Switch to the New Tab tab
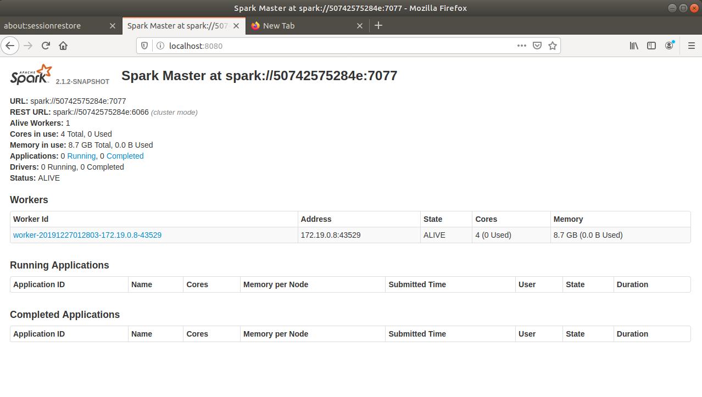 (308, 26)
